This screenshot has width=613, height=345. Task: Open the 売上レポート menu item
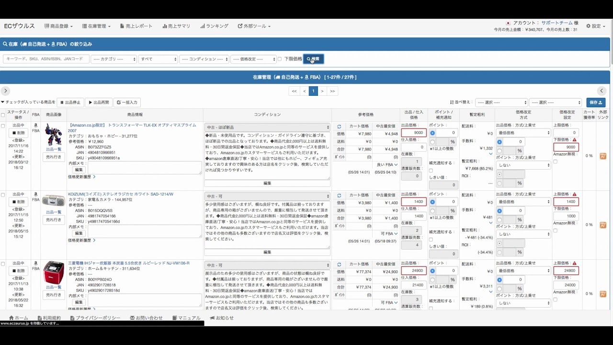[x=136, y=26]
